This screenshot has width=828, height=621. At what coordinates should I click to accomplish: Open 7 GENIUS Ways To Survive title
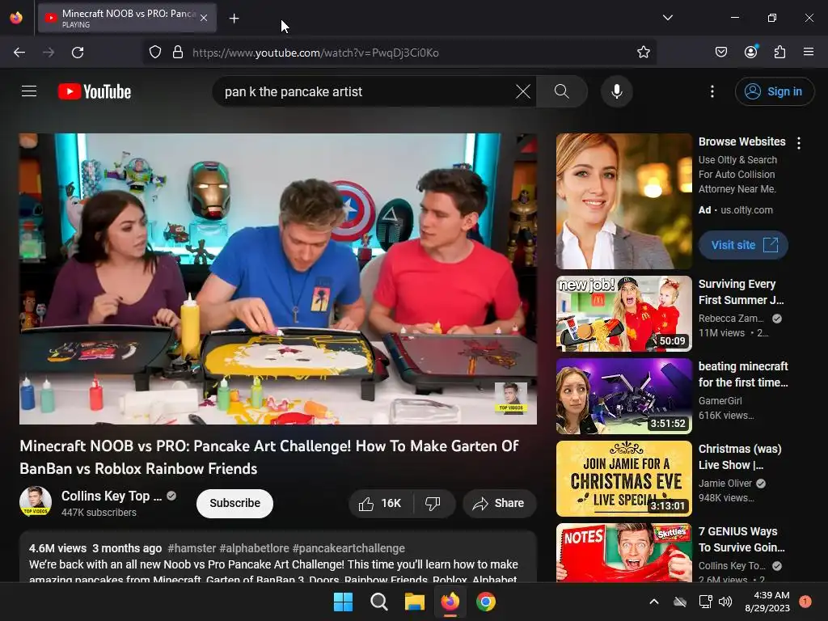click(741, 539)
